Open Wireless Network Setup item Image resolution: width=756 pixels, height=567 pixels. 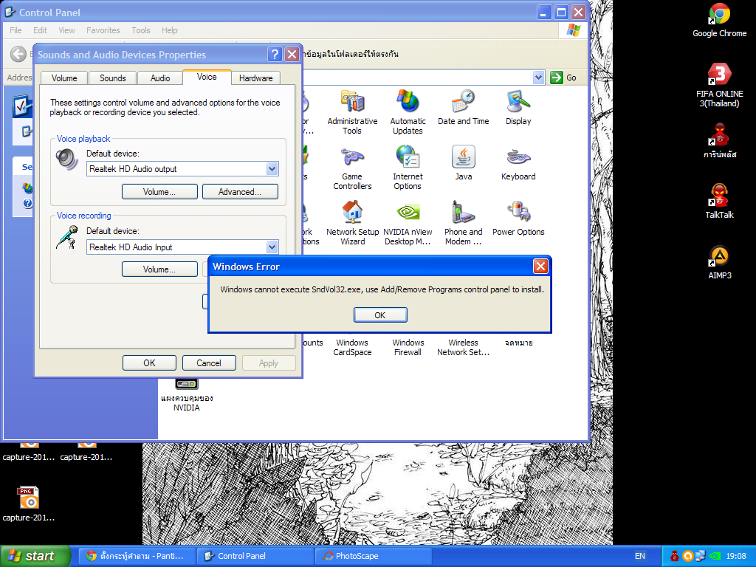463,347
